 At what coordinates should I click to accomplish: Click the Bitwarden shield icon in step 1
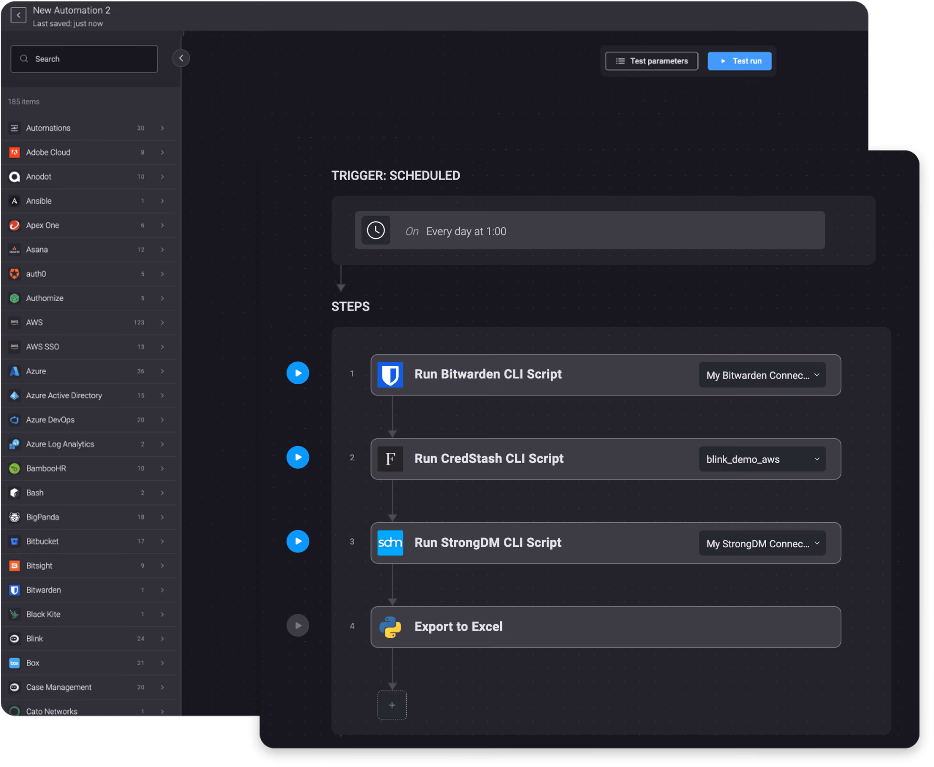[391, 375]
